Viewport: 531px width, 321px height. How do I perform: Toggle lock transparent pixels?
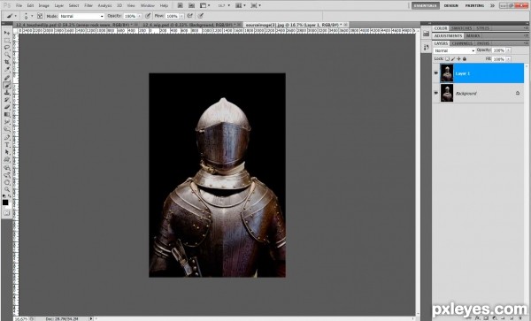[447, 59]
